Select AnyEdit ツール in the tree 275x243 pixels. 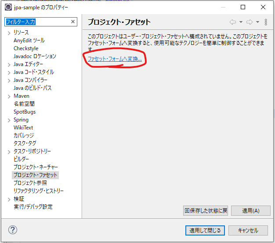(29, 40)
